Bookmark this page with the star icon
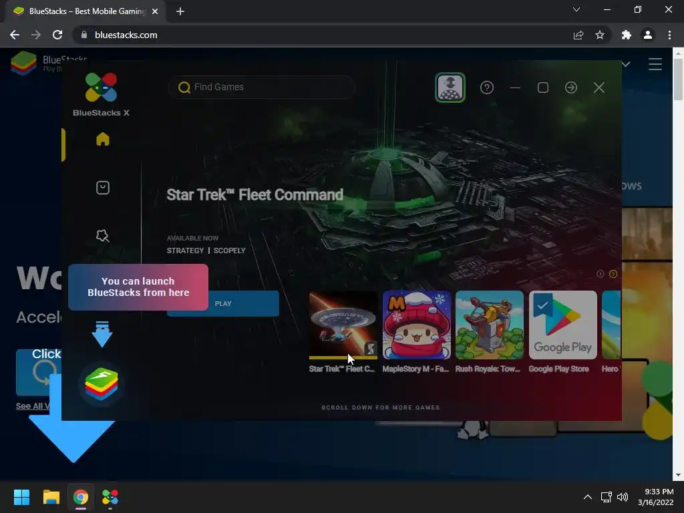The width and height of the screenshot is (684, 513). 600,35
